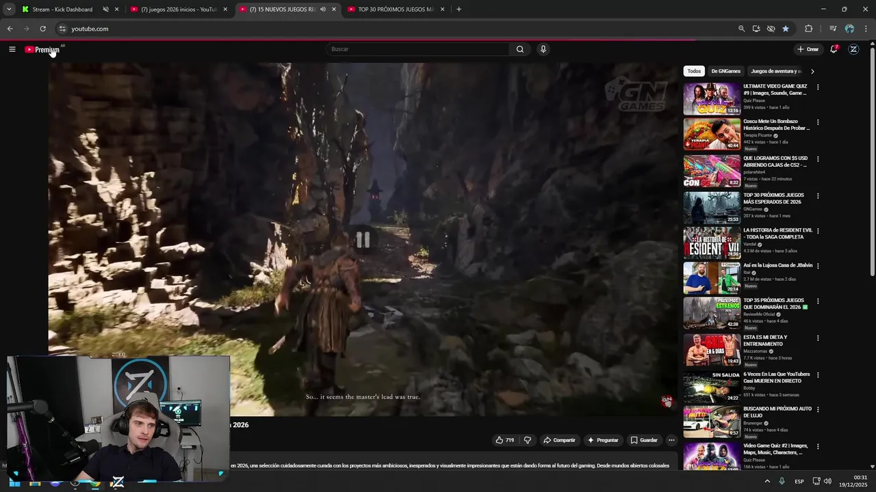The width and height of the screenshot is (876, 492).
Task: Reload the current page
Action: (x=42, y=29)
